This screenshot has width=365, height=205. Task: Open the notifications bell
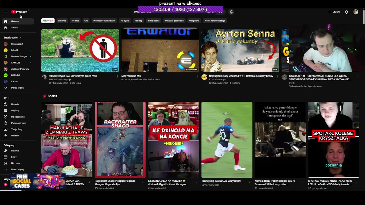[346, 12]
